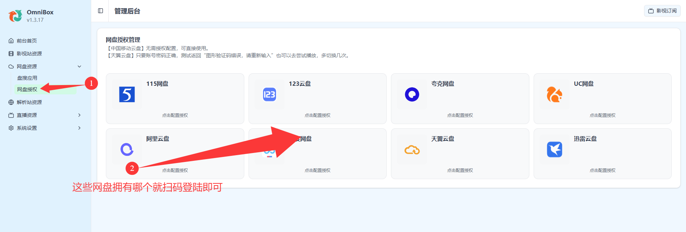Click the TV icon beside 直播资源

pyautogui.click(x=11, y=115)
